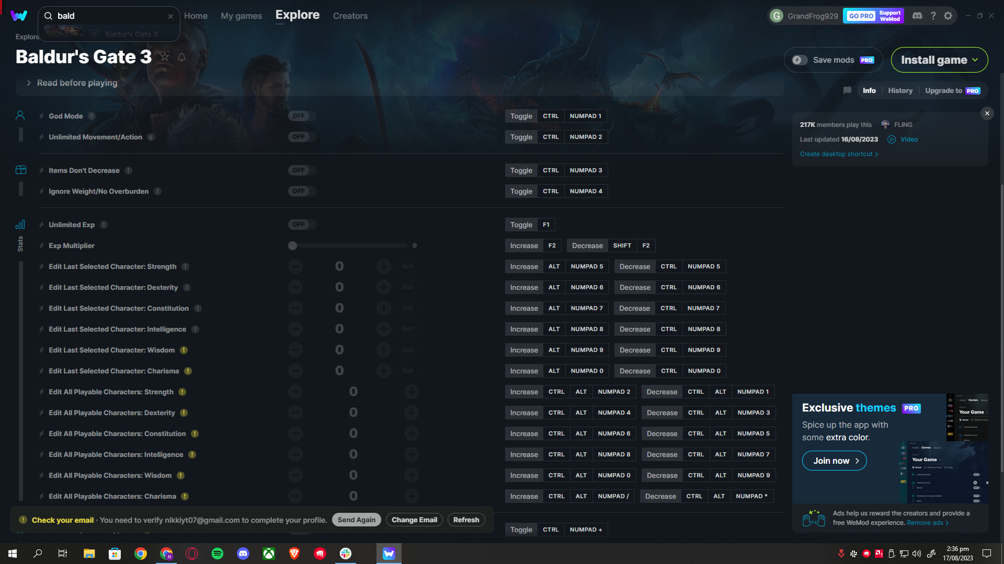The image size is (1004, 564).
Task: Click the bald search input field
Action: 110,16
